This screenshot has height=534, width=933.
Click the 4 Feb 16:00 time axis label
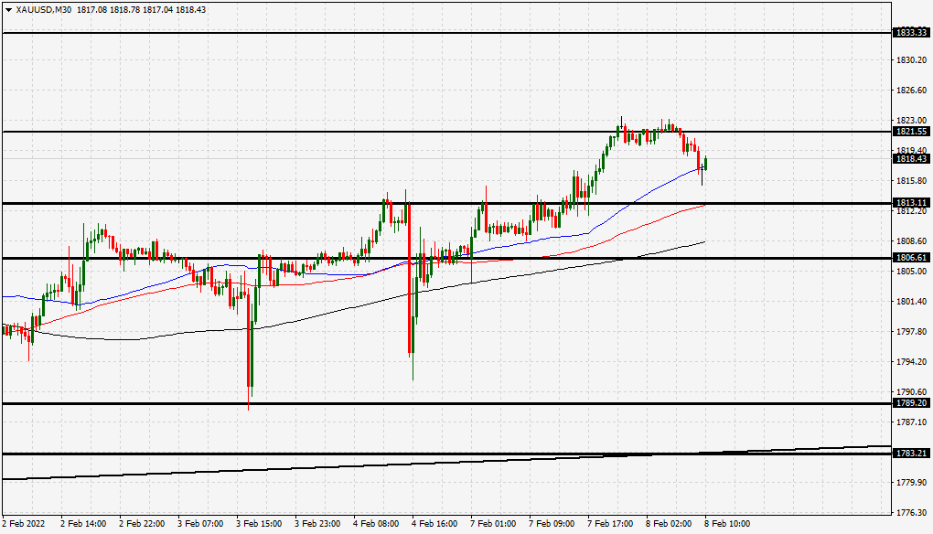click(x=435, y=524)
